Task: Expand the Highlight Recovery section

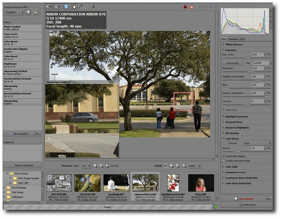Action: pyautogui.click(x=223, y=116)
